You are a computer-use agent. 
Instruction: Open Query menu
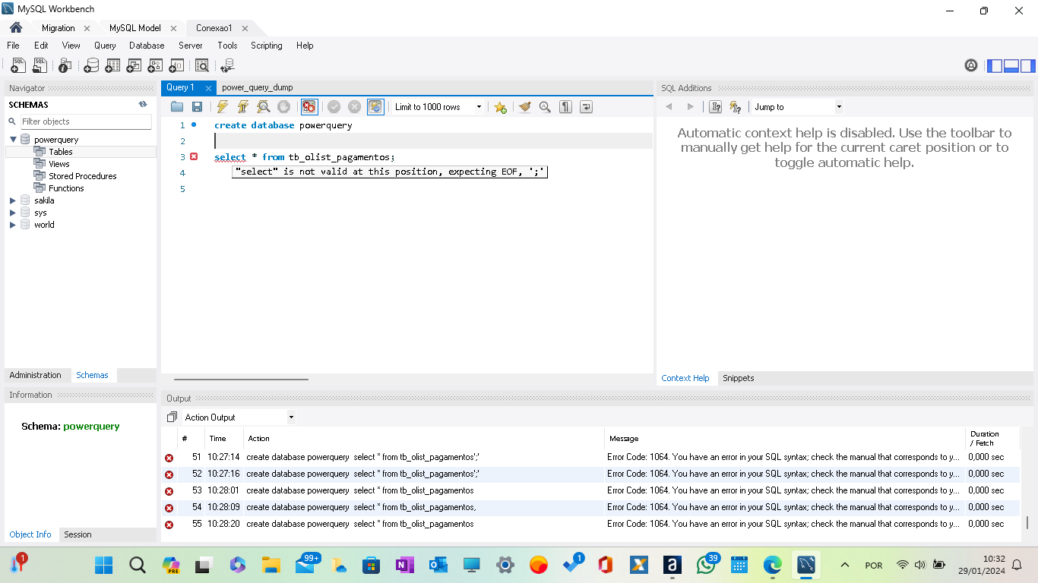[x=105, y=46]
